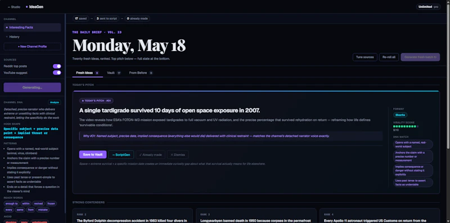Click the 'within' reach word
The width and height of the screenshot is (450, 223).
[x=26, y=203]
